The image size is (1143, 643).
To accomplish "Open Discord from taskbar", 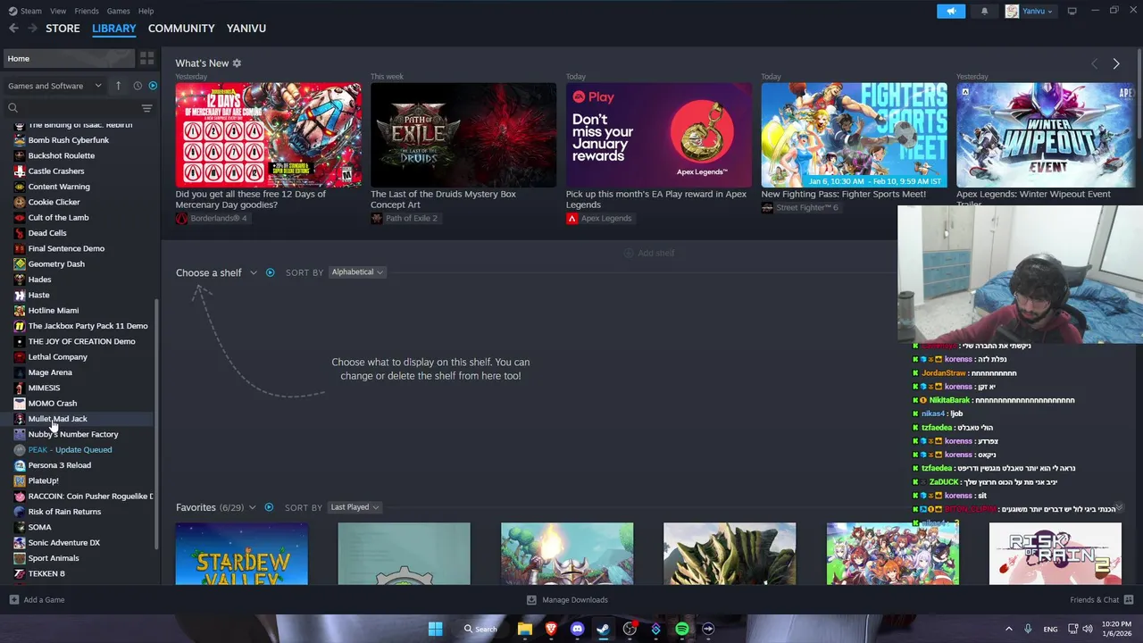I will 577,629.
